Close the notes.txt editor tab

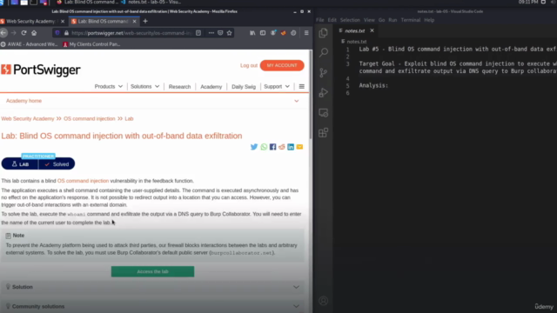click(x=372, y=31)
